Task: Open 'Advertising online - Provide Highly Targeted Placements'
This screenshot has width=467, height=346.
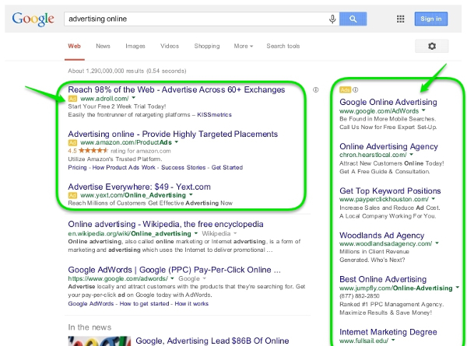Action: coord(173,134)
